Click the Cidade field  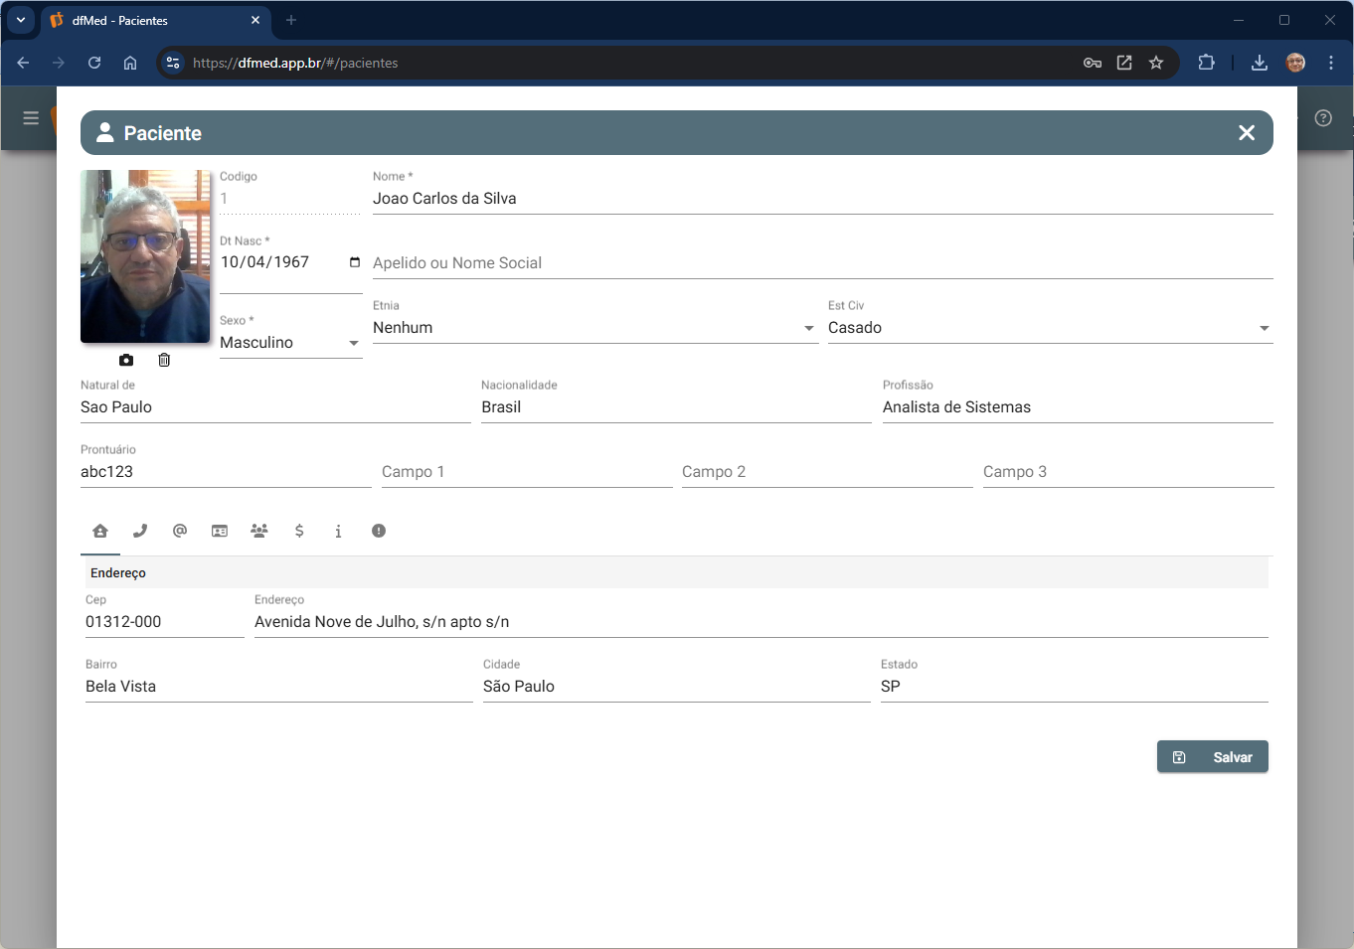click(x=677, y=687)
